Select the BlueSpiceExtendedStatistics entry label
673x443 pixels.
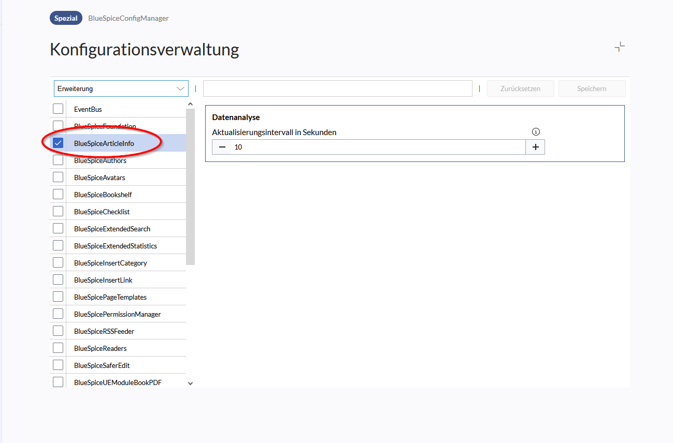(x=116, y=246)
